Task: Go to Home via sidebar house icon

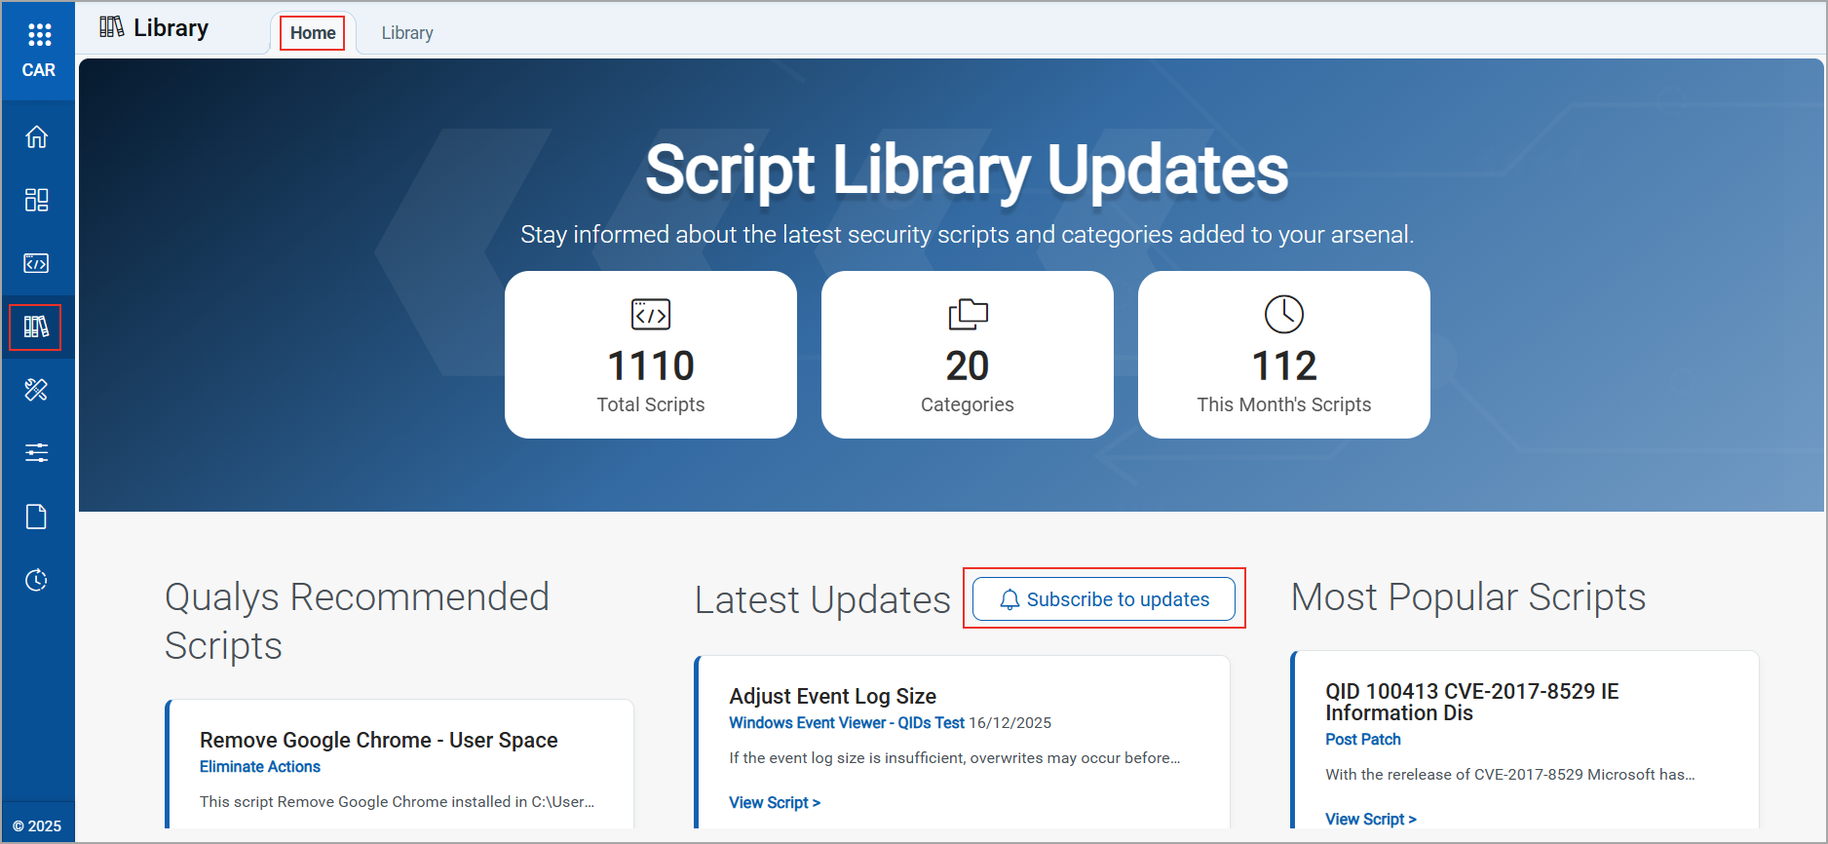Action: 37,137
